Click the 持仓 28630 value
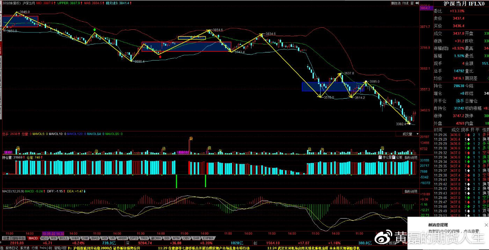This screenshot has width=489, height=250. pyautogui.click(x=459, y=86)
